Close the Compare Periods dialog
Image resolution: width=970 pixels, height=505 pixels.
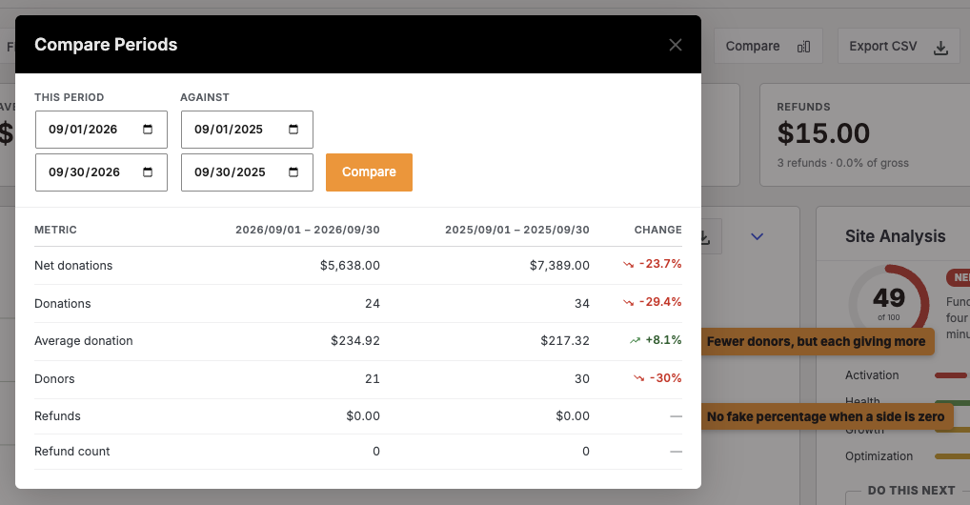tap(675, 45)
